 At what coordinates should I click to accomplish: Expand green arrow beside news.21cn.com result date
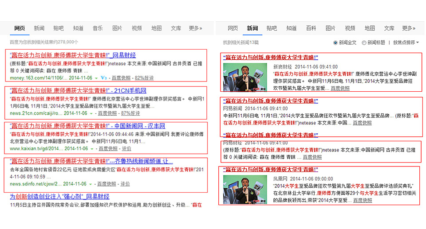point(91,113)
